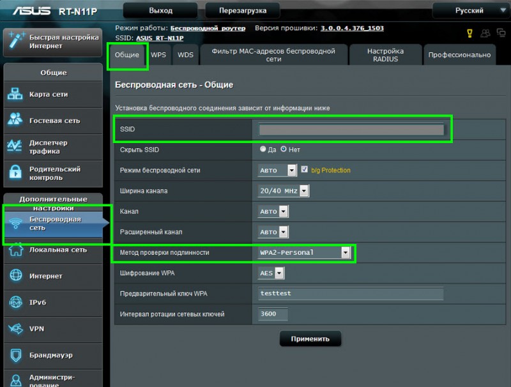The height and width of the screenshot is (387, 511).
Task: Click the Интервал ротации сетевых ключей label
Action: pyautogui.click(x=172, y=314)
